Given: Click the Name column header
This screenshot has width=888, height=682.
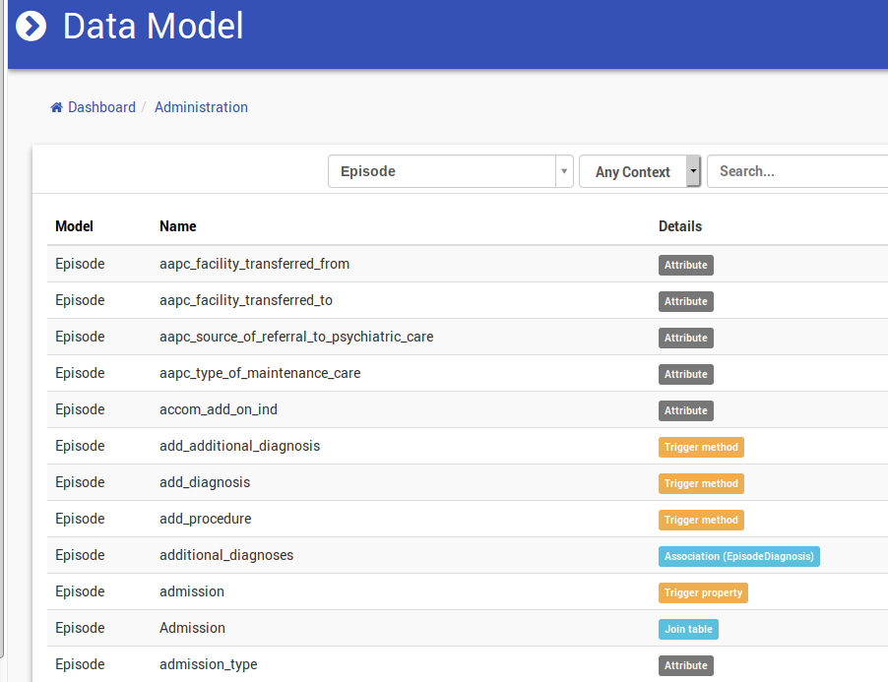Looking at the screenshot, I should point(178,226).
